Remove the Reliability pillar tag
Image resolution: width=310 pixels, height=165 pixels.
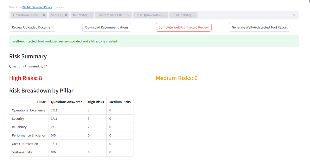[90, 15]
